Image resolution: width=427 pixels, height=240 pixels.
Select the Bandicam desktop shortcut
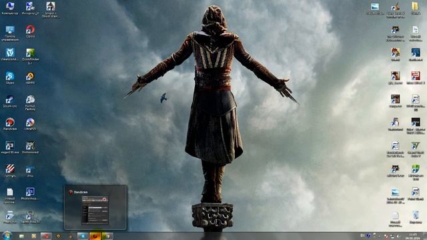pyautogui.click(x=10, y=124)
